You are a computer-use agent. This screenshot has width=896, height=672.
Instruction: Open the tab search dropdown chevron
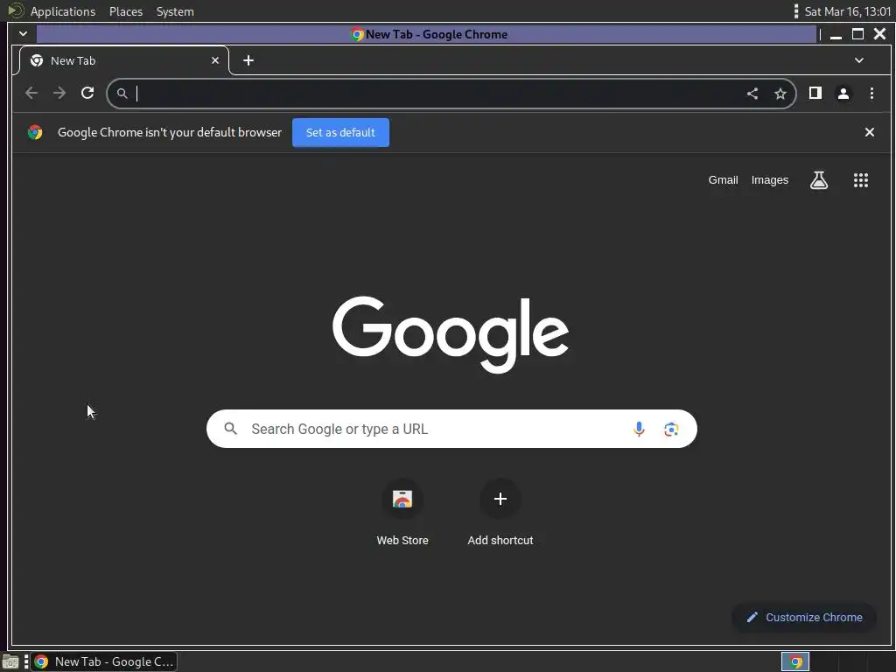tap(859, 60)
